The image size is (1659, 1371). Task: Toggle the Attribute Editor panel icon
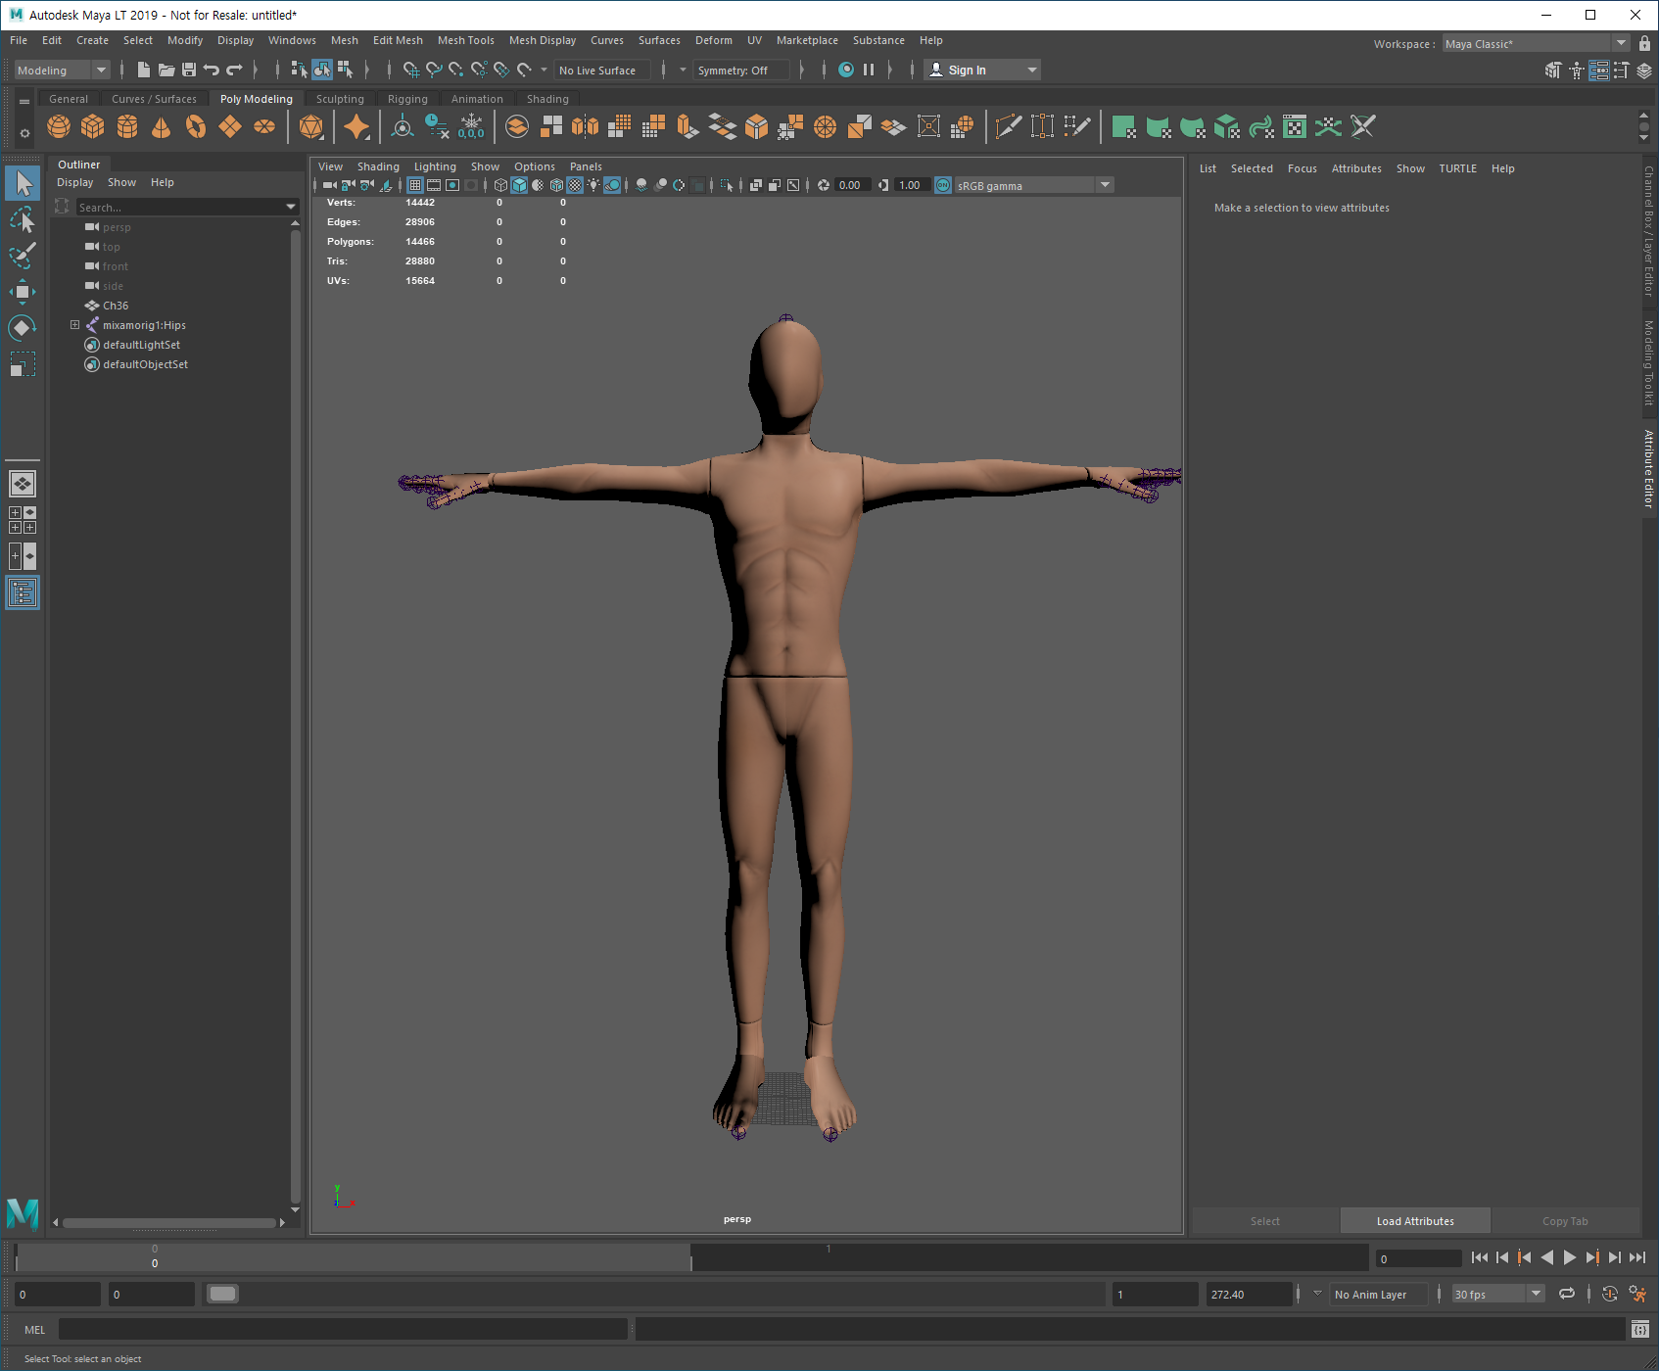(x=1598, y=70)
